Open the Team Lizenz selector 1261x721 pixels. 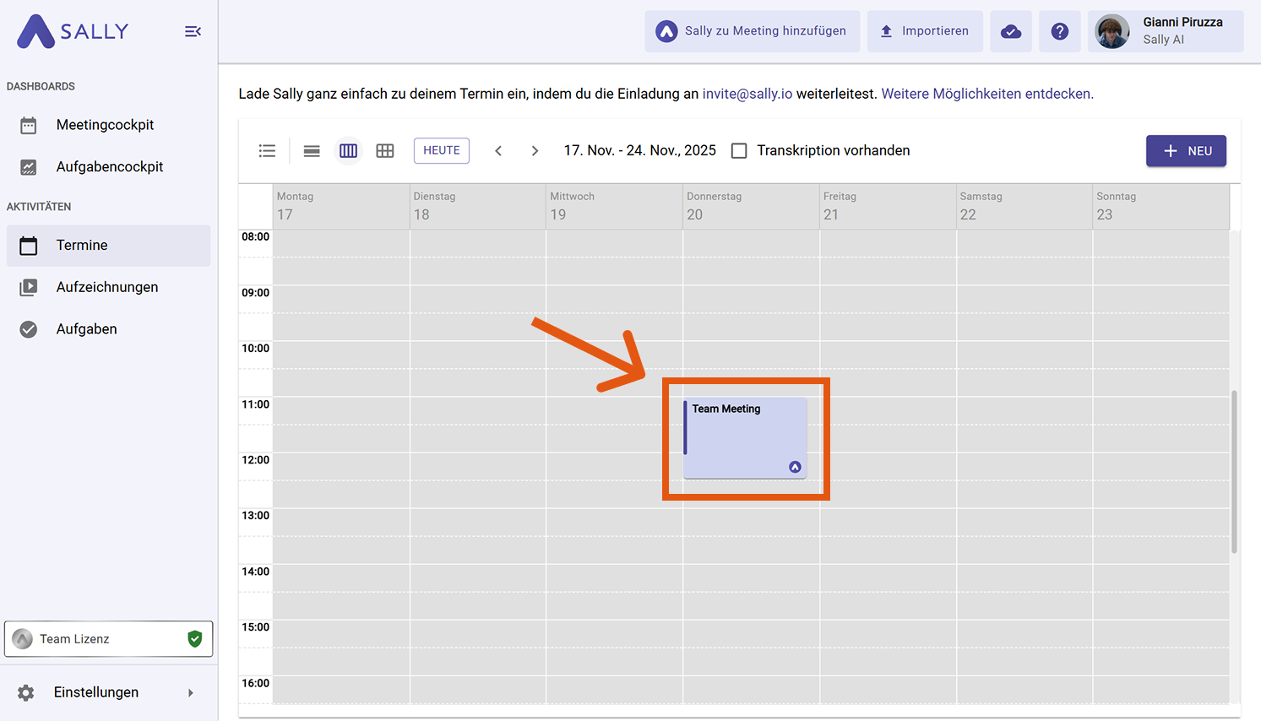108,638
